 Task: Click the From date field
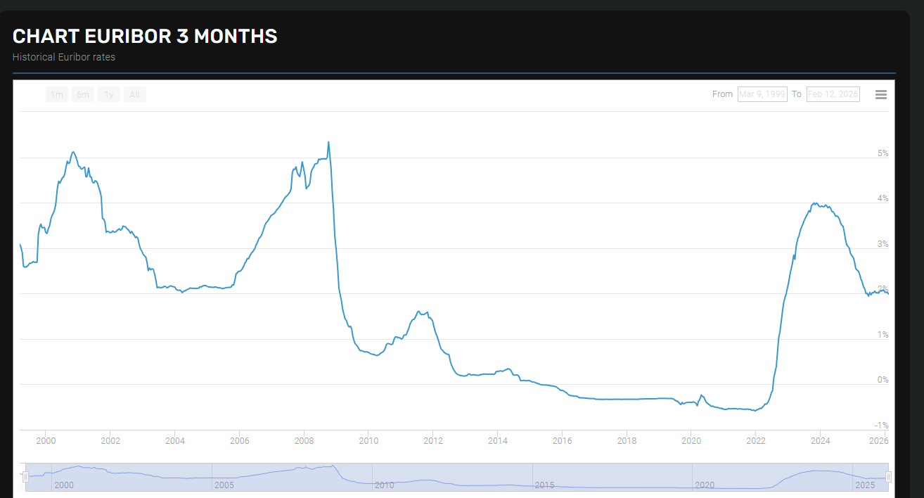click(762, 94)
